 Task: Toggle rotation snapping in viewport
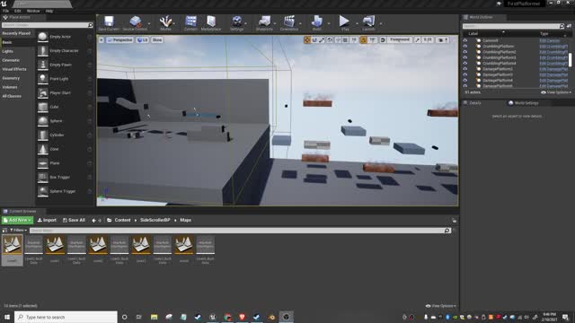pos(363,39)
